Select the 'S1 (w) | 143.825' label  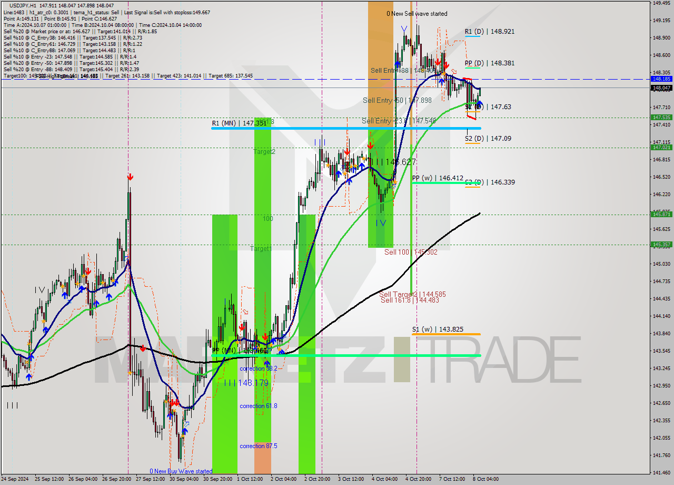(438, 329)
